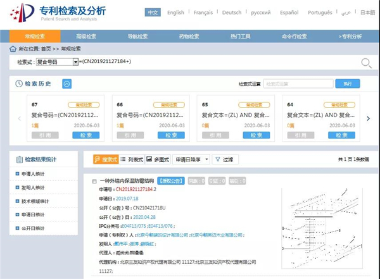The image size is (380, 279).
Task: Open the 药物检索 tab
Action: [189, 36]
